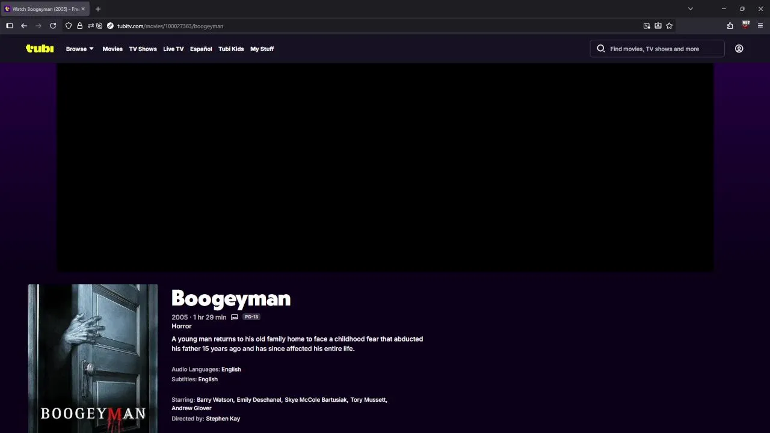Switch to Español section
The height and width of the screenshot is (433, 770).
click(201, 49)
